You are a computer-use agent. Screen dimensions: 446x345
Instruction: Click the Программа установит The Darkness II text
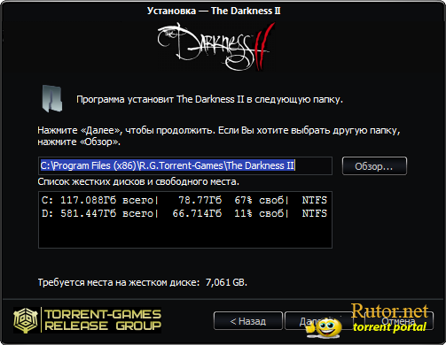[x=209, y=99]
